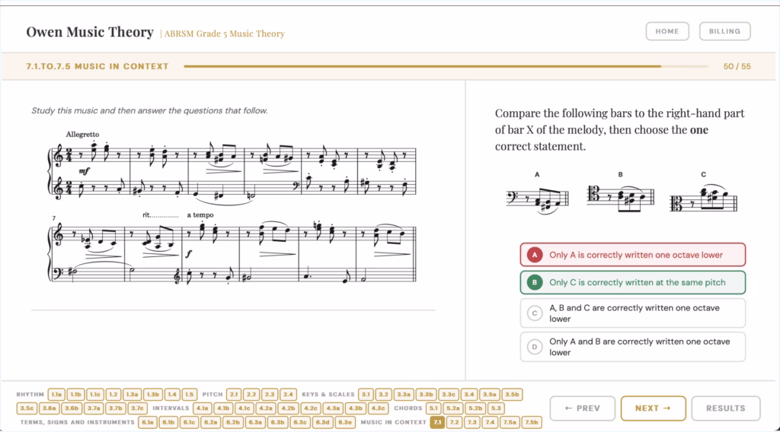
Task: Switch to Intervals section 4.2b
Action: click(289, 408)
